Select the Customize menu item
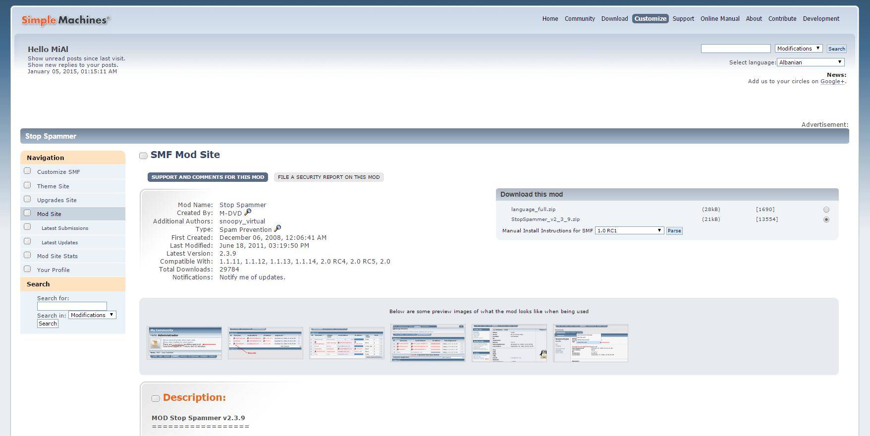The image size is (870, 436). (x=650, y=19)
